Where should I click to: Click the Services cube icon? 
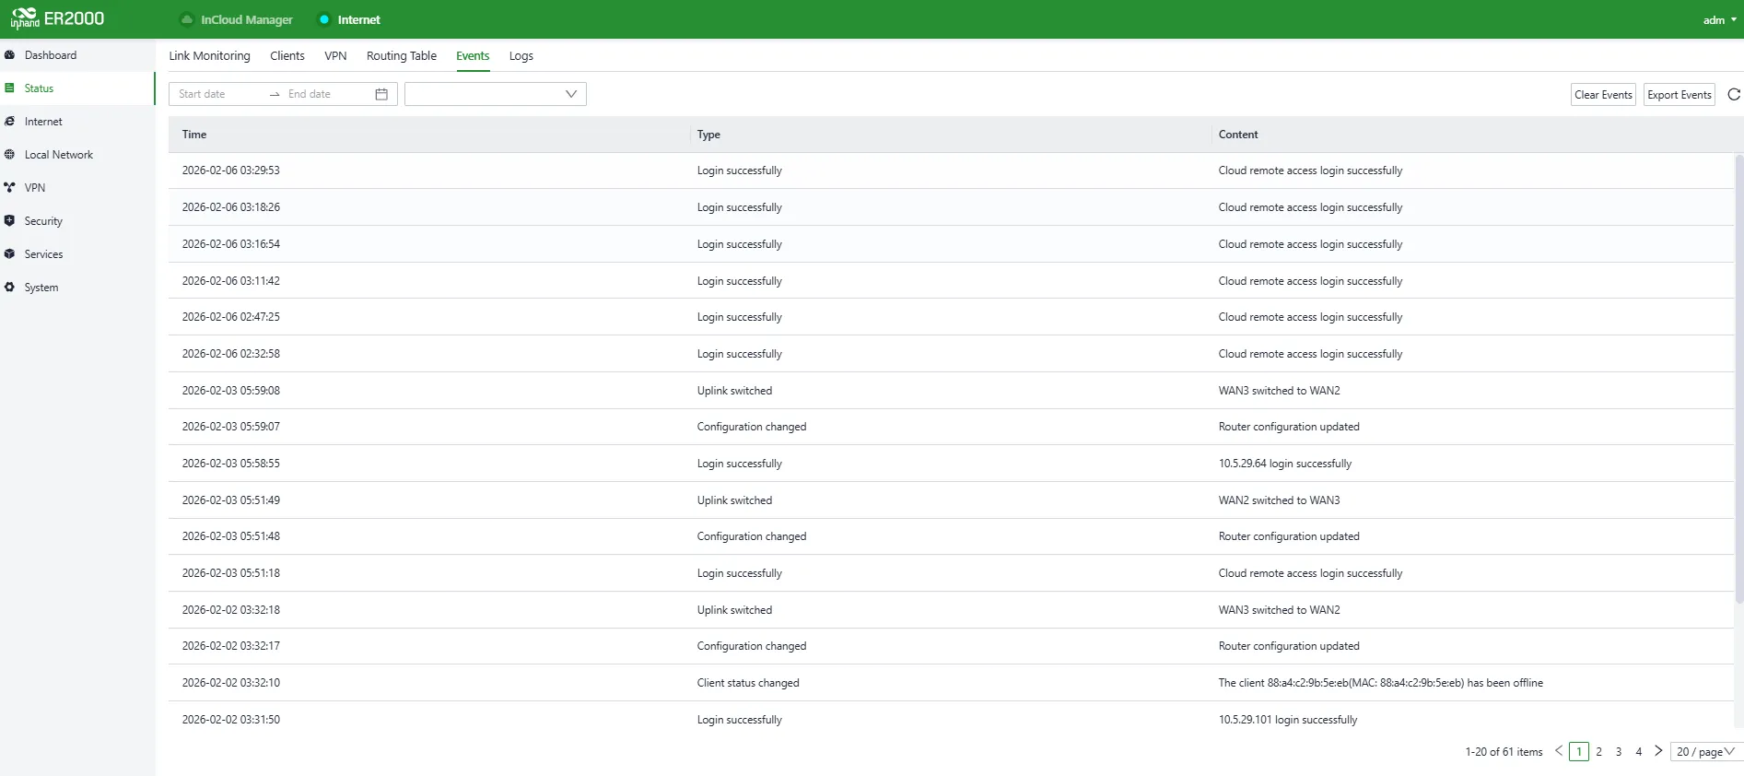(9, 254)
